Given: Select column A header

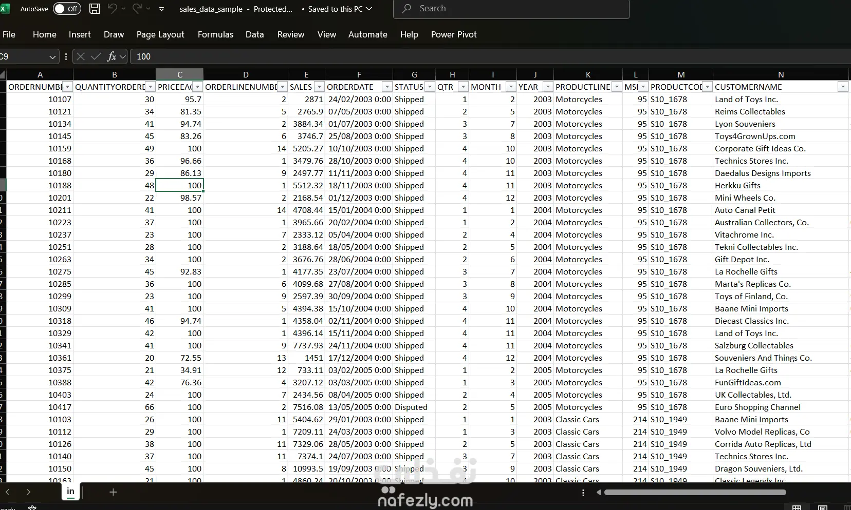Looking at the screenshot, I should (x=40, y=74).
